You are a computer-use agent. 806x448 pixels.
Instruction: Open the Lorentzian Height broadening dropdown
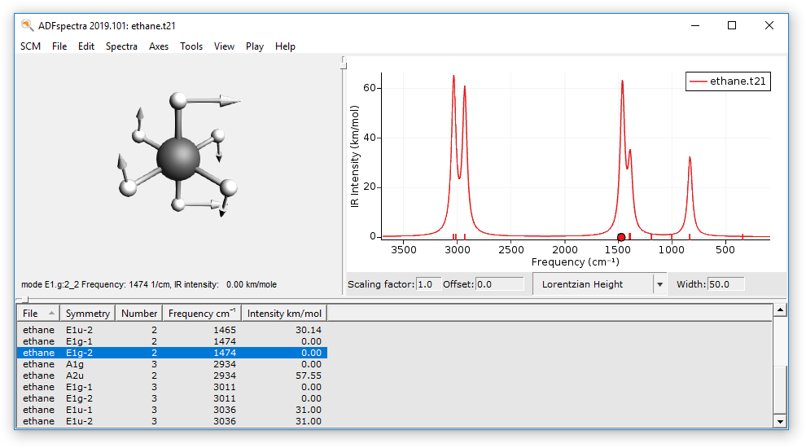click(599, 284)
